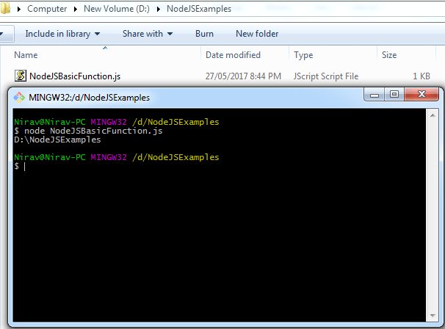Viewport: 445px width, 329px height.
Task: Click the terminal scrollbar up arrow
Action: [433, 115]
